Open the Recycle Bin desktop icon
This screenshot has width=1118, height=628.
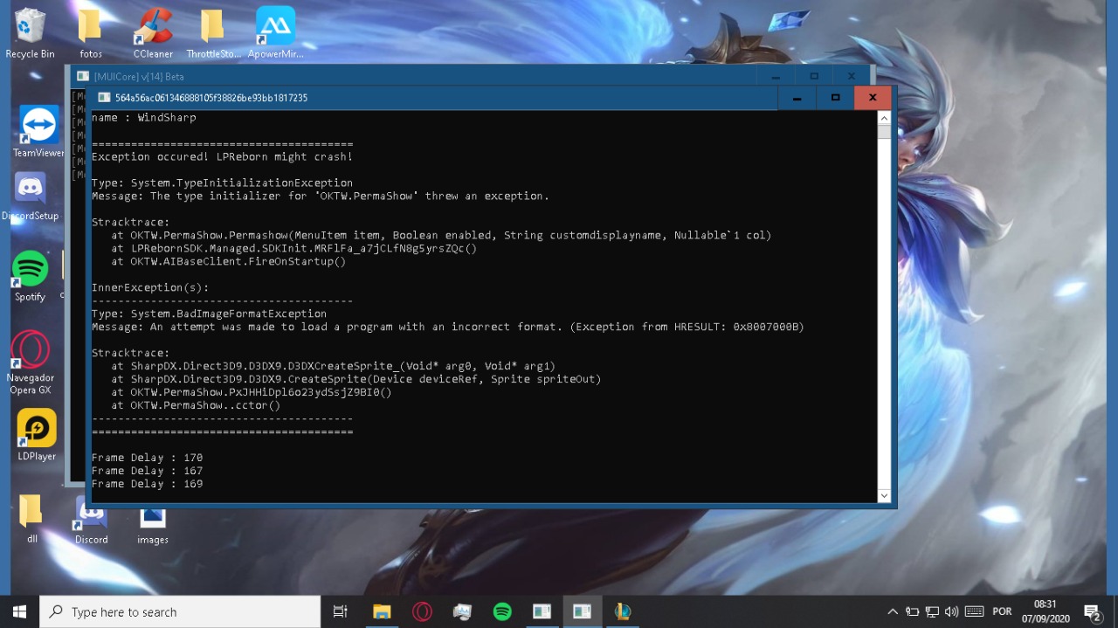[31, 34]
